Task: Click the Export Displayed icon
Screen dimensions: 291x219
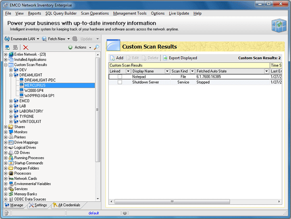Action: [x=165, y=58]
